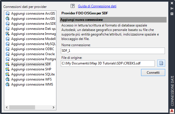The height and width of the screenshot is (114, 175).
Task: Click the ODBC connection database icon
Action: (x=8, y=49)
